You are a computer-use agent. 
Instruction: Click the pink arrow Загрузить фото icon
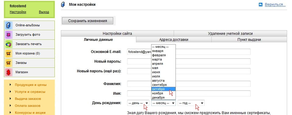click(x=9, y=35)
